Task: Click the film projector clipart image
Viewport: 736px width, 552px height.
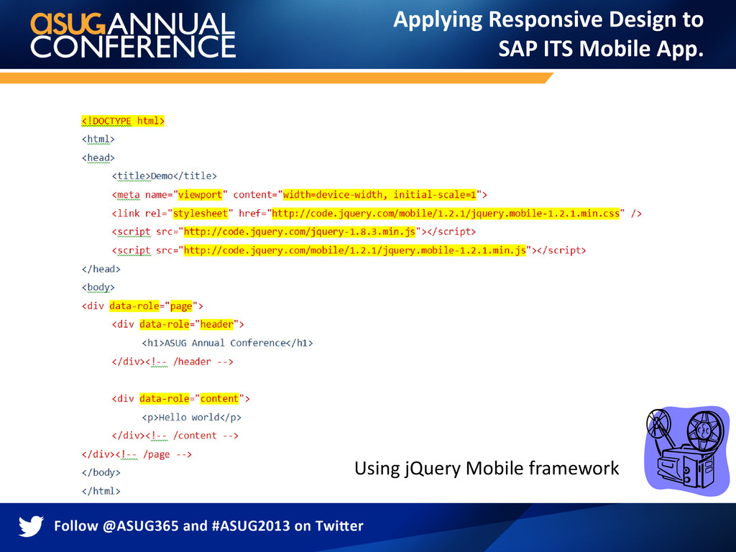Action: (686, 450)
